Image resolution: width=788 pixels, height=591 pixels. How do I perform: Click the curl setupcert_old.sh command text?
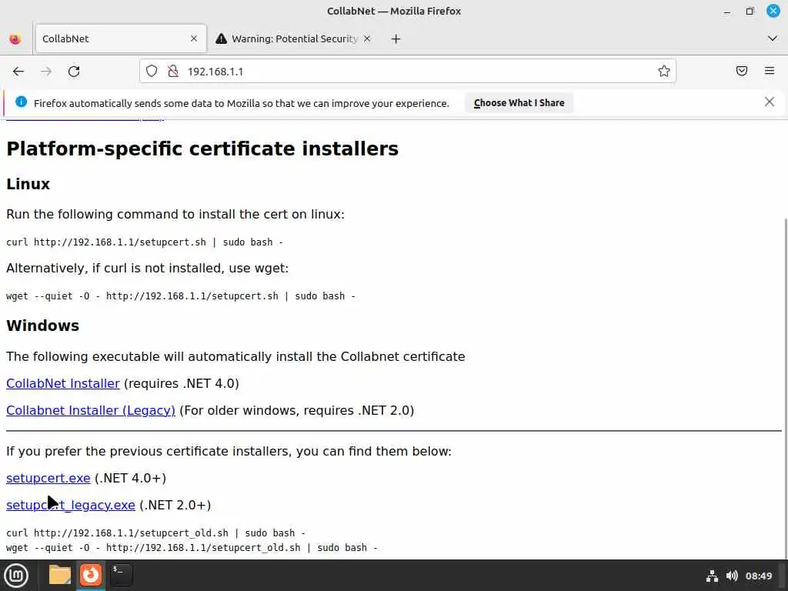point(155,533)
